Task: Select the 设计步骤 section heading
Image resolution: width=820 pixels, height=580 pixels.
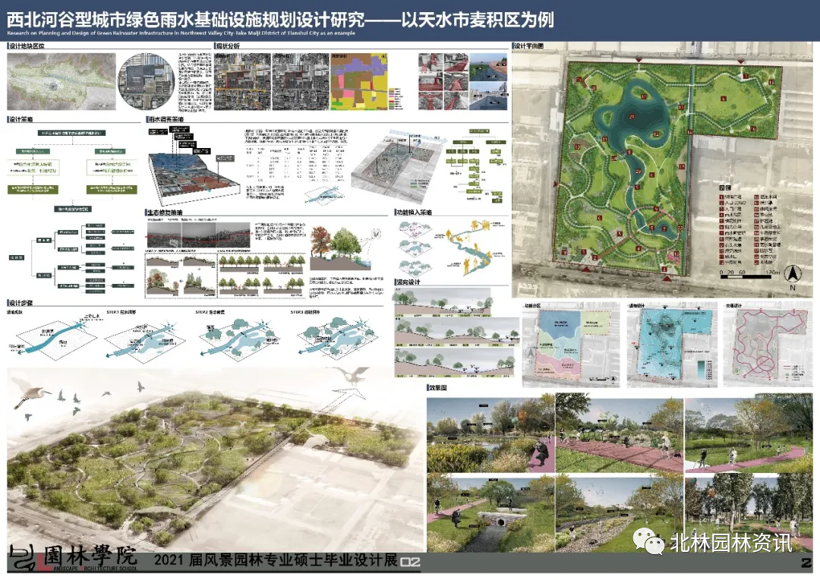Action: (21, 304)
